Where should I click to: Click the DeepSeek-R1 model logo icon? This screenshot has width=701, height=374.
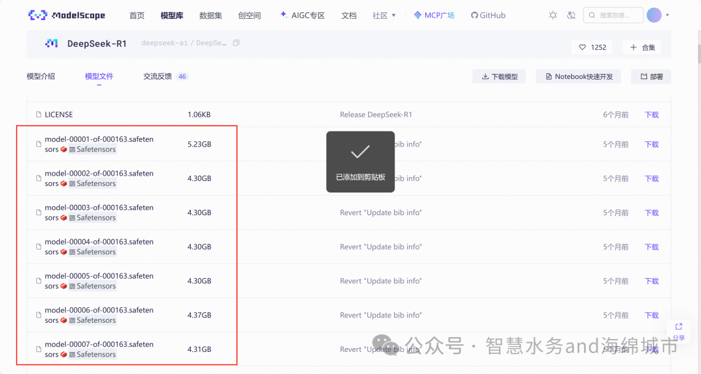point(52,43)
